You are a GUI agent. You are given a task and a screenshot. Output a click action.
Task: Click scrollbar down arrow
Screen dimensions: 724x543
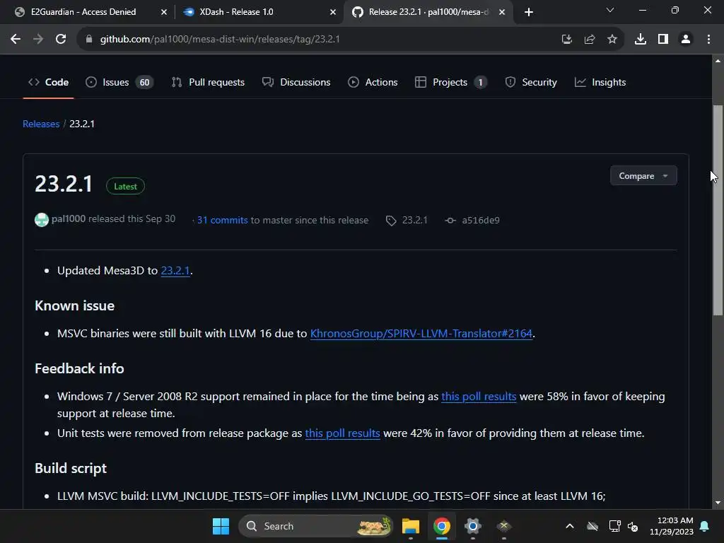pyautogui.click(x=718, y=503)
